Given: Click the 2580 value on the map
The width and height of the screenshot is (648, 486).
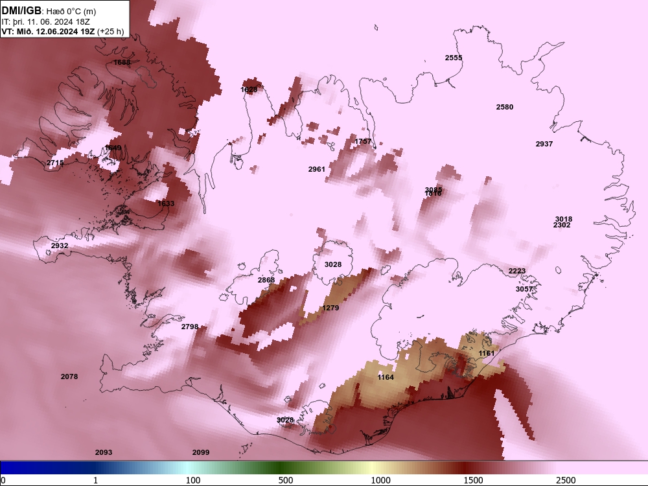Looking at the screenshot, I should click(x=505, y=107).
